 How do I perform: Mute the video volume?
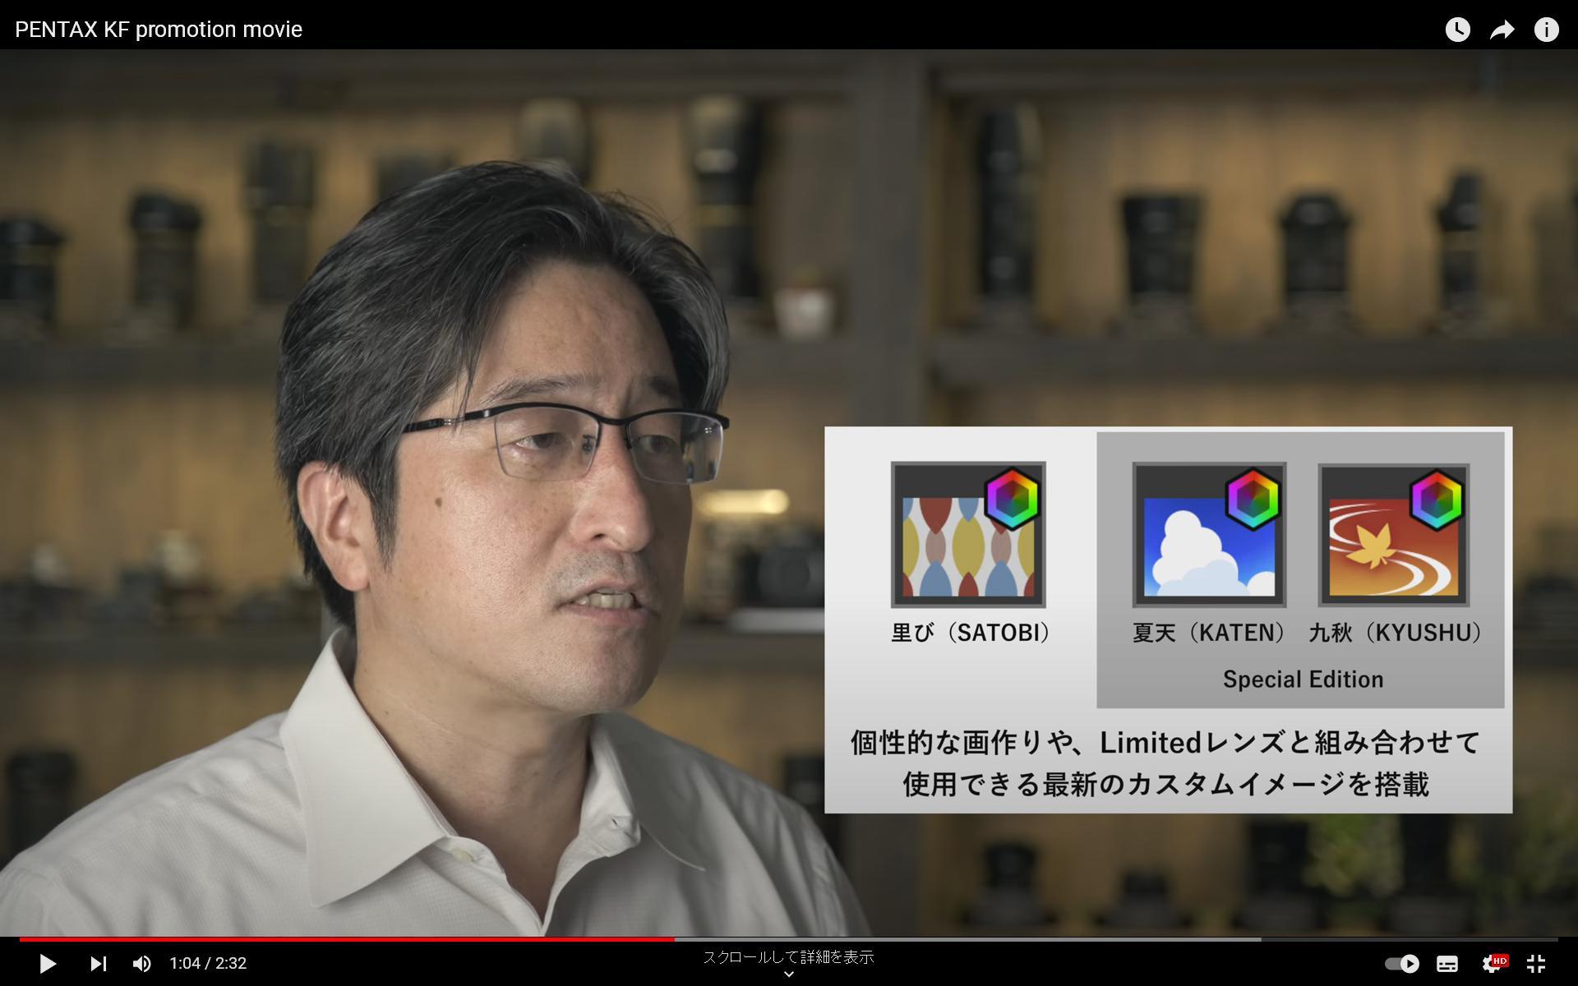[x=142, y=963]
